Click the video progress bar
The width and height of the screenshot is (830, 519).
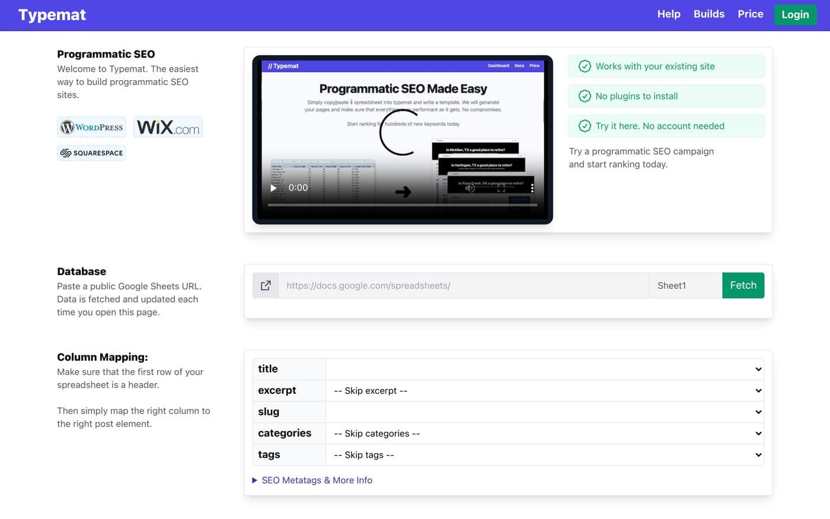tap(402, 205)
